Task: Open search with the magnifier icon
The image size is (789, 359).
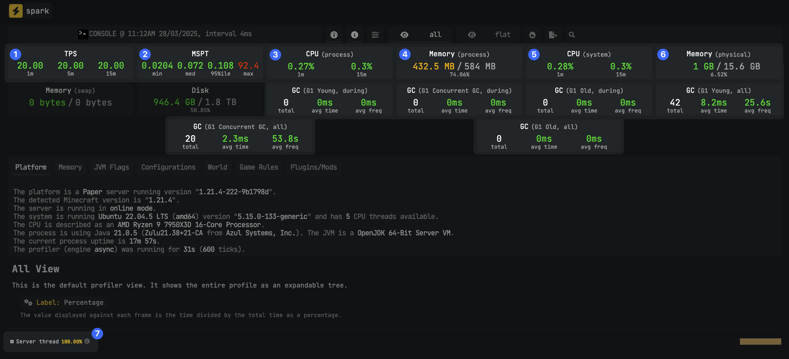Action: pos(572,35)
